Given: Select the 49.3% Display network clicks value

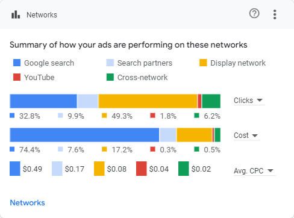Looking at the screenshot, I should (x=122, y=116).
